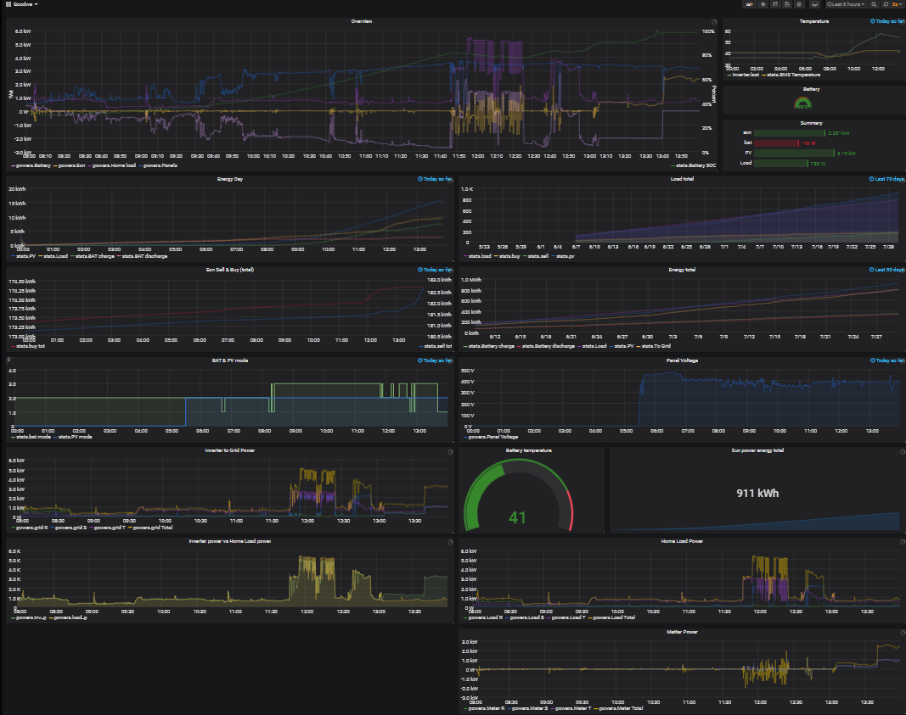The height and width of the screenshot is (715, 906).
Task: Open the Load total panel title menu
Action: (682, 179)
